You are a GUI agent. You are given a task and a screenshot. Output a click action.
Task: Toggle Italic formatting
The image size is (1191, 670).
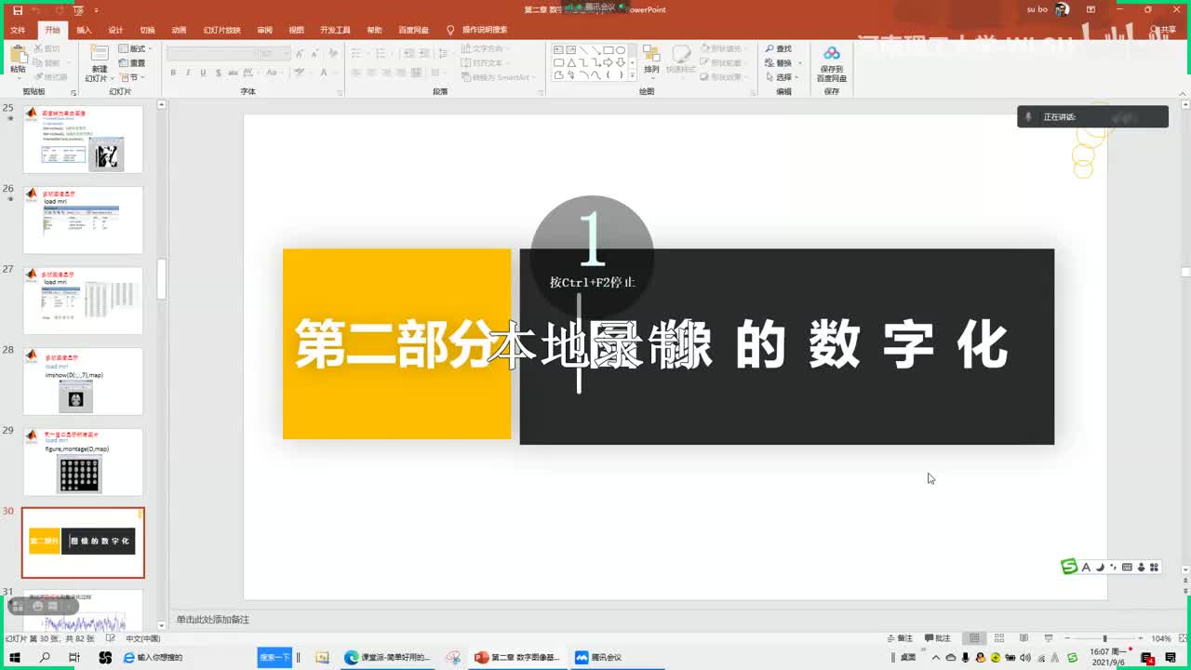(x=188, y=73)
